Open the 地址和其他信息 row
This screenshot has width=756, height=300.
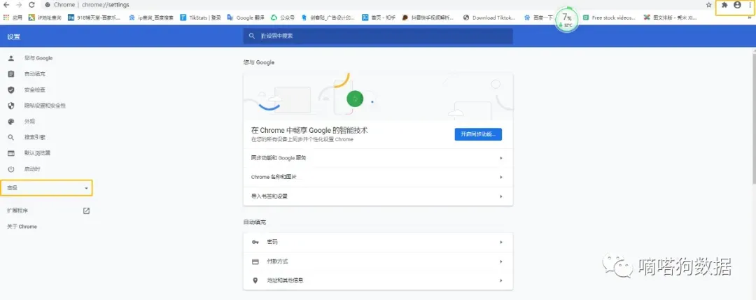pyautogui.click(x=378, y=280)
